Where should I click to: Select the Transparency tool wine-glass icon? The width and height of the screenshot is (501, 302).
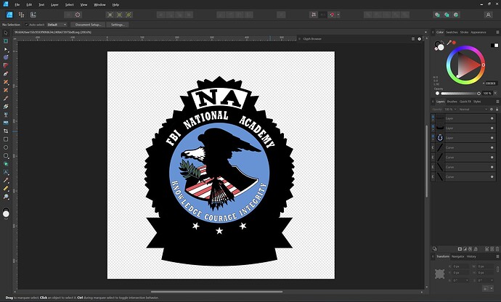tap(6, 115)
